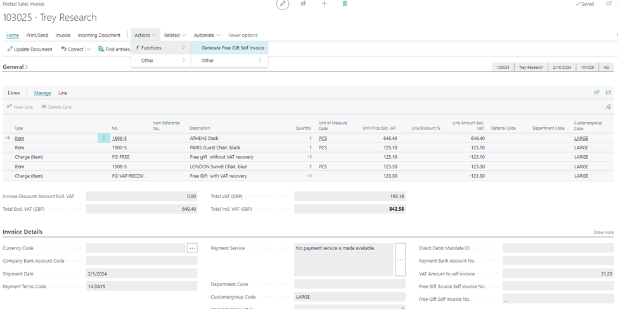Click Total Incl. VAT value 842.58

click(x=350, y=209)
